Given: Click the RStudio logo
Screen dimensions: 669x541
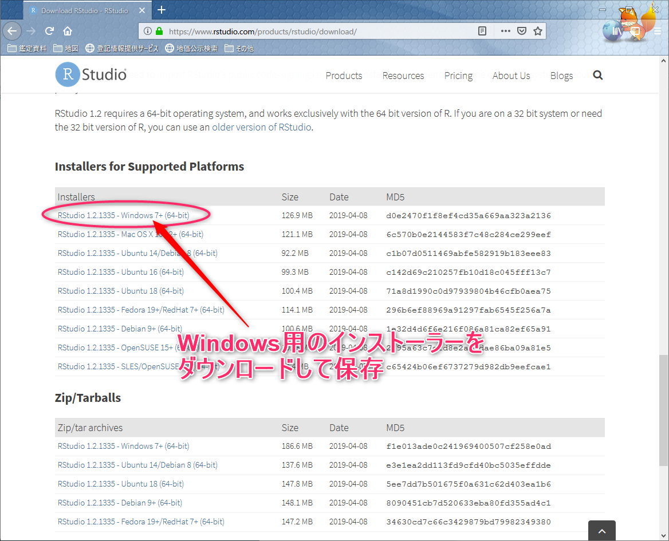Looking at the screenshot, I should click(91, 74).
